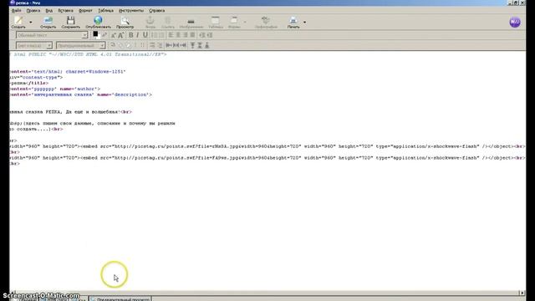Click embed line with file=cMs8A.jpg
The width and height of the screenshot is (535, 301).
tap(267, 146)
